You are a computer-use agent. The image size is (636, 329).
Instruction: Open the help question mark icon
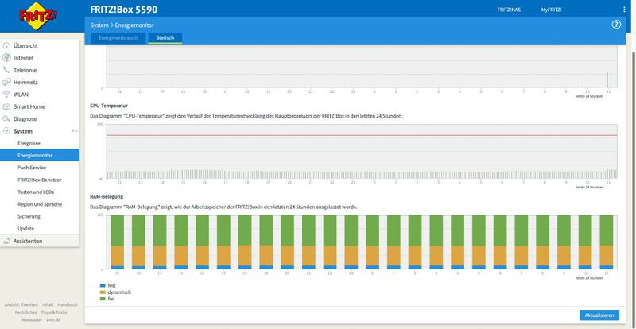click(615, 25)
